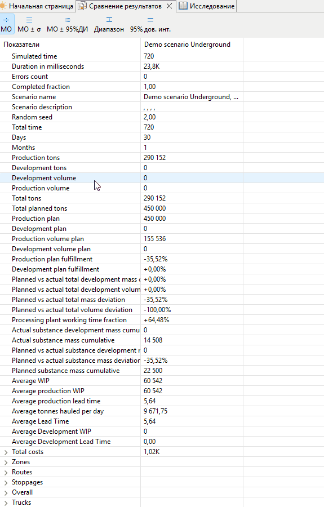Image resolution: width=324 pixels, height=507 pixels.
Task: Expand the Total costs row
Action: pos(6,452)
